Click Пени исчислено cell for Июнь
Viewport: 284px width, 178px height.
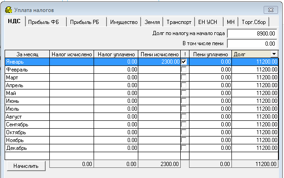pos(160,101)
